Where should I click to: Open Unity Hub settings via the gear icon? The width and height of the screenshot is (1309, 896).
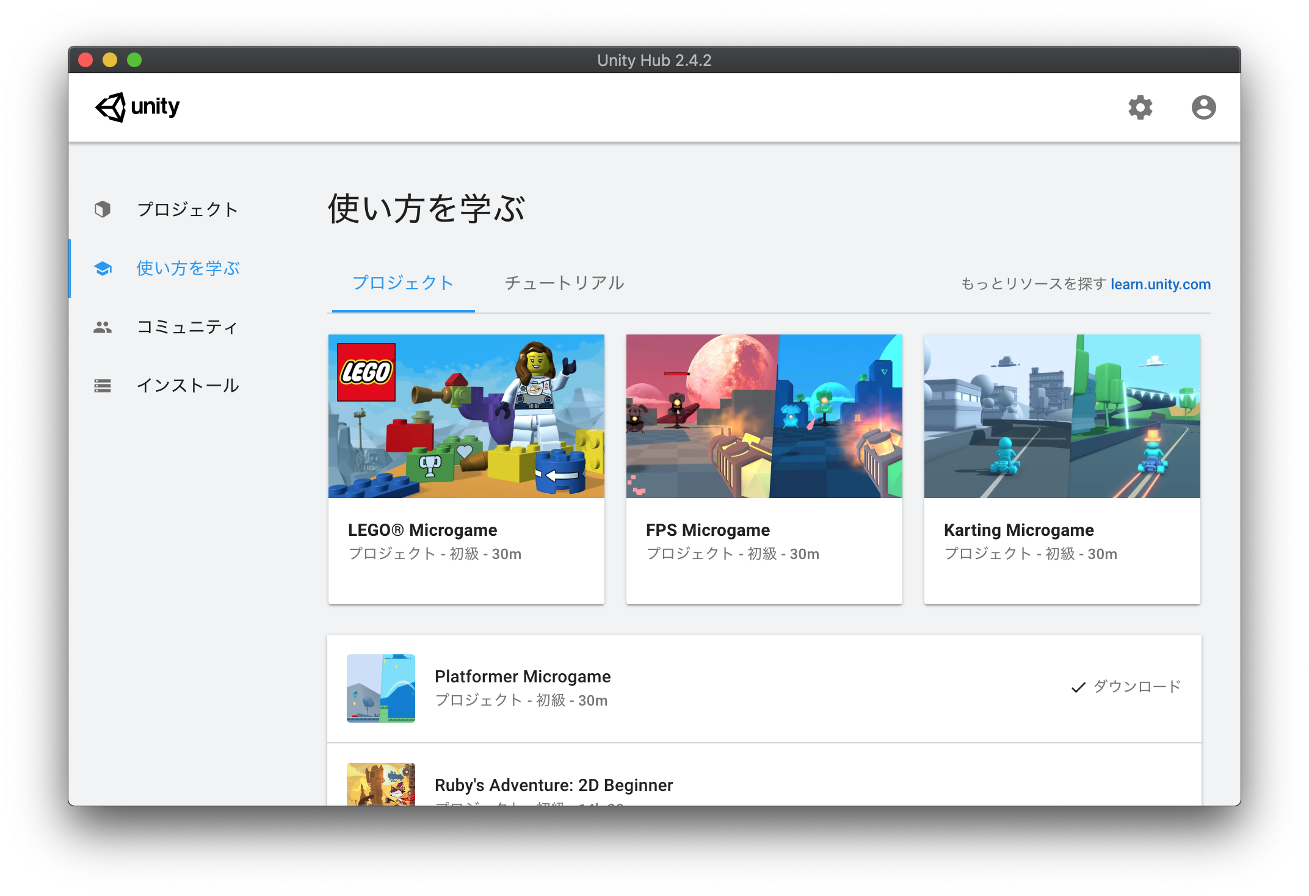pos(1140,107)
